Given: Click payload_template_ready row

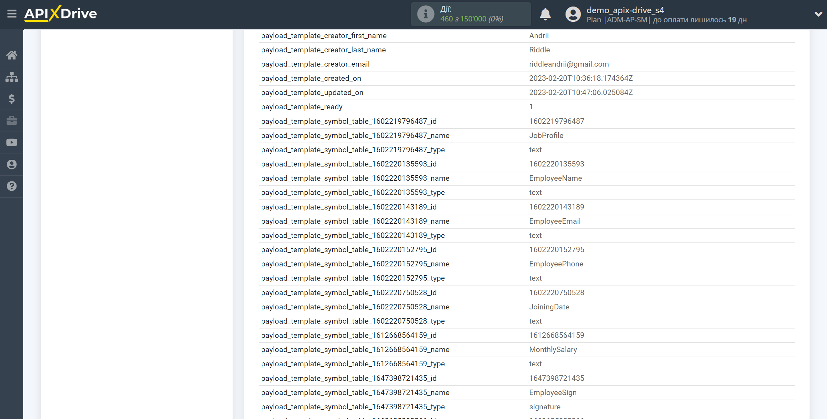Looking at the screenshot, I should point(302,107).
